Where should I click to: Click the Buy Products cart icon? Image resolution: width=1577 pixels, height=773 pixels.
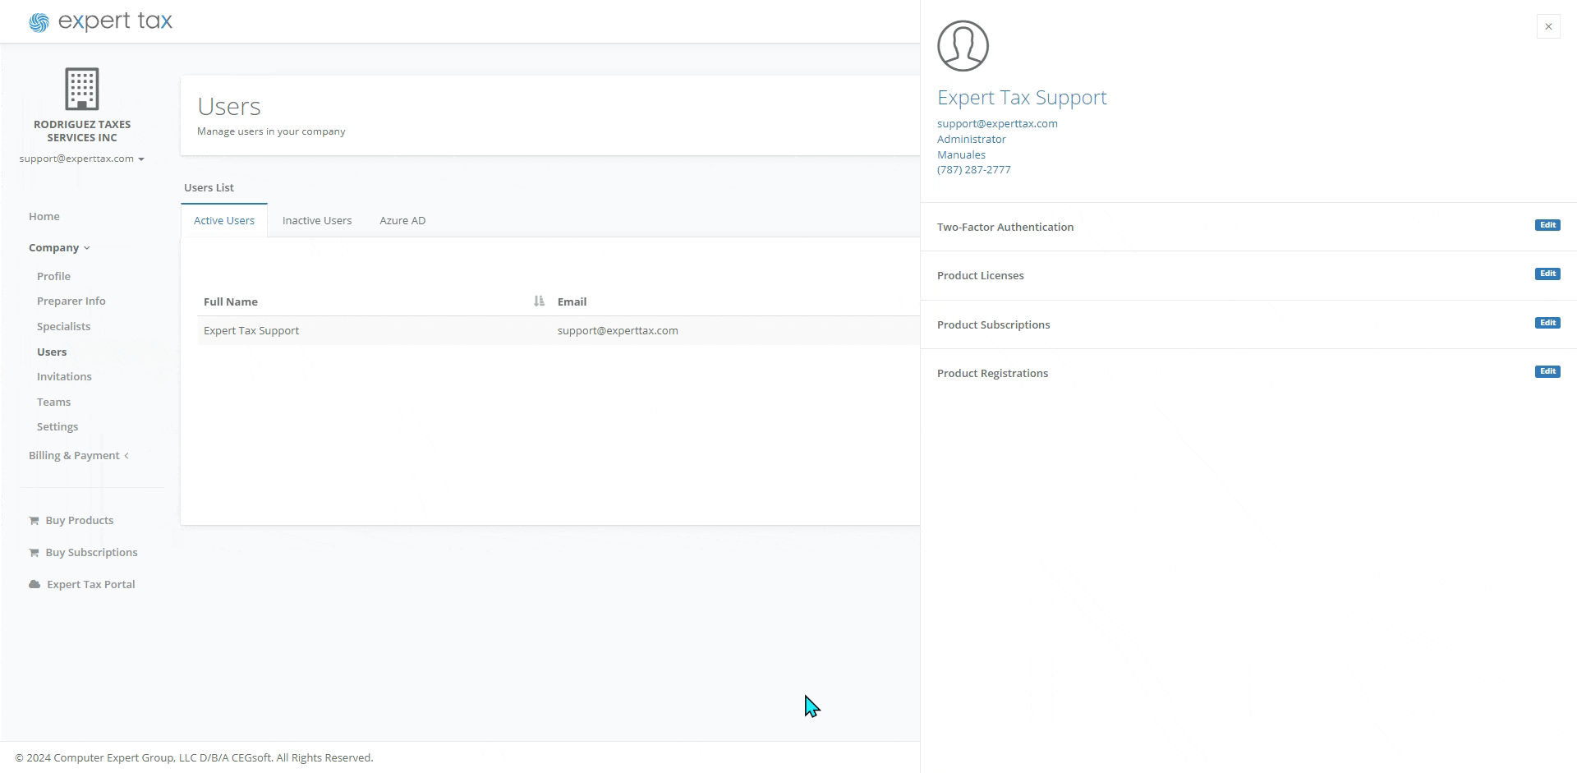click(x=34, y=521)
